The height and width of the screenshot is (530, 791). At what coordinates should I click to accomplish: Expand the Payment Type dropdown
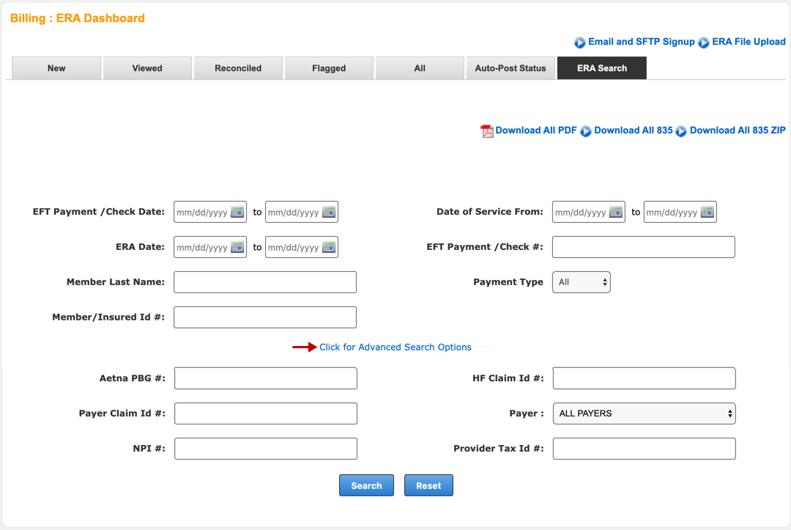(582, 282)
